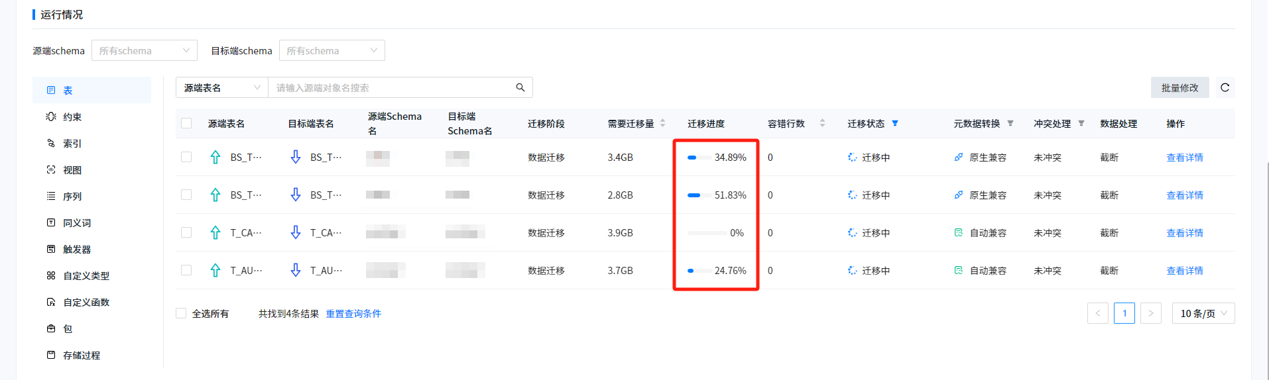The height and width of the screenshot is (380, 1269).
Task: Click the search magnifier icon
Action: click(x=520, y=87)
